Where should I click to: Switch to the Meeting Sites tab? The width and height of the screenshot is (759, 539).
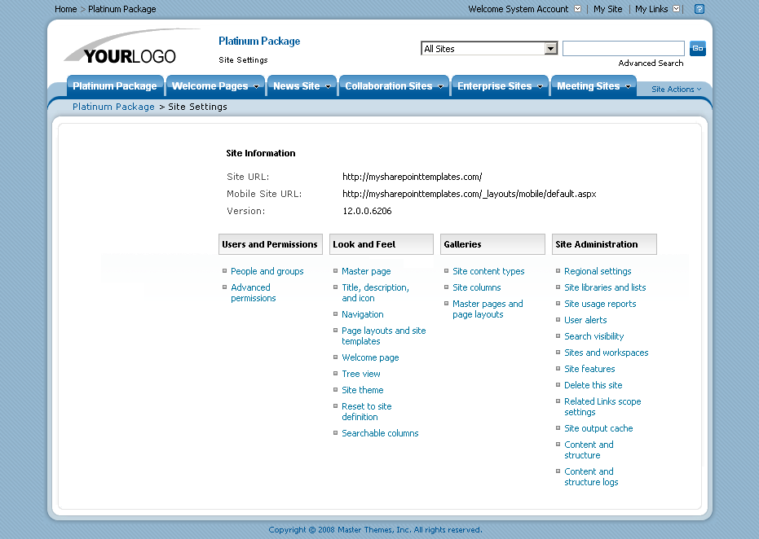pos(588,85)
